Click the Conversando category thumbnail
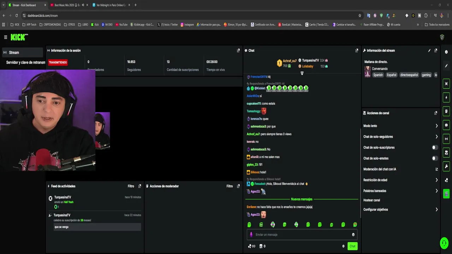The height and width of the screenshot is (254, 452). click(368, 72)
